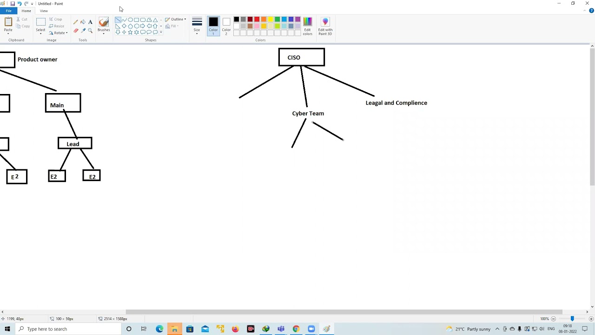
Task: Click the Resize button
Action: tap(56, 26)
